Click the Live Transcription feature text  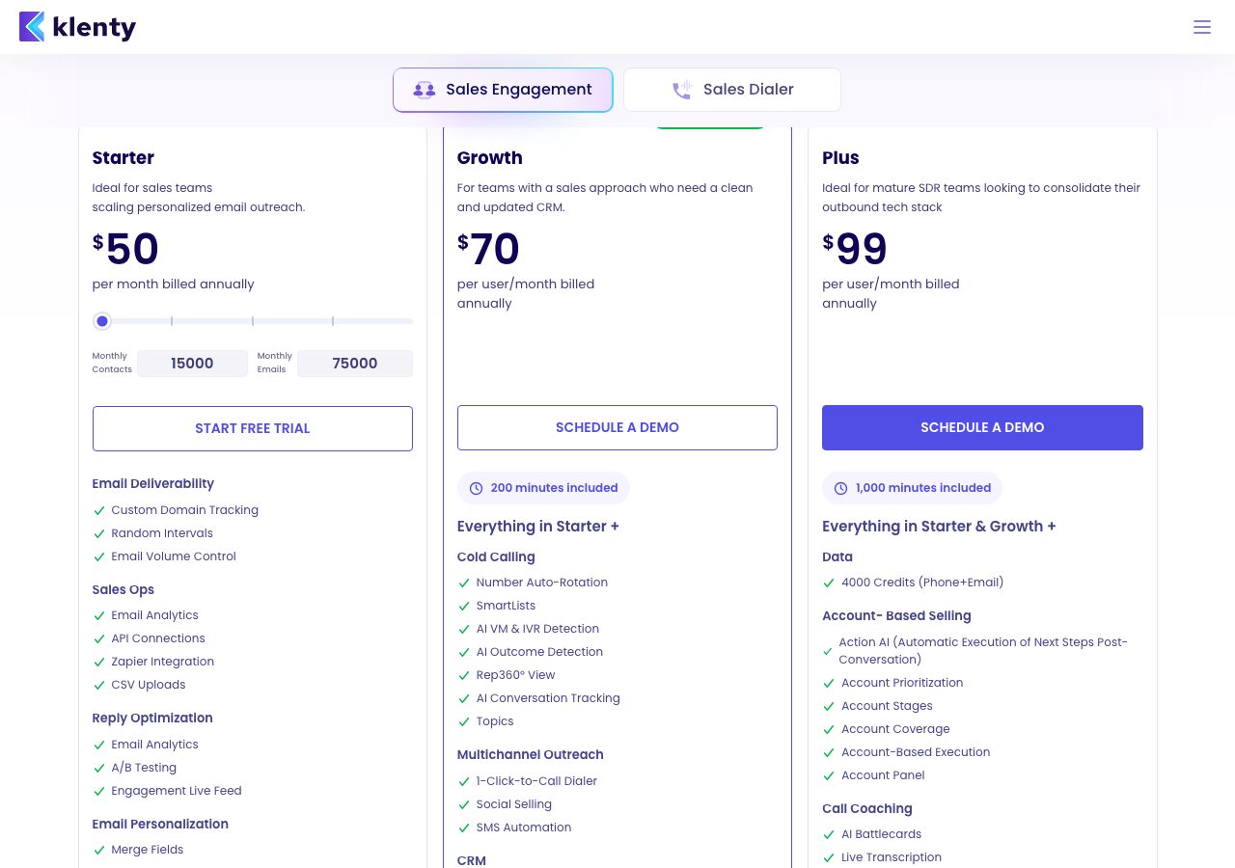892,857
